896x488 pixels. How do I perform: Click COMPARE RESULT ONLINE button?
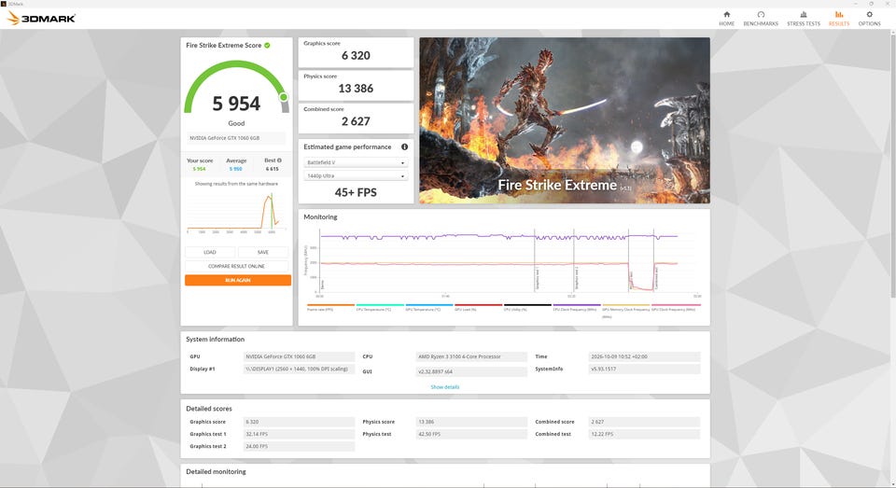(x=236, y=266)
